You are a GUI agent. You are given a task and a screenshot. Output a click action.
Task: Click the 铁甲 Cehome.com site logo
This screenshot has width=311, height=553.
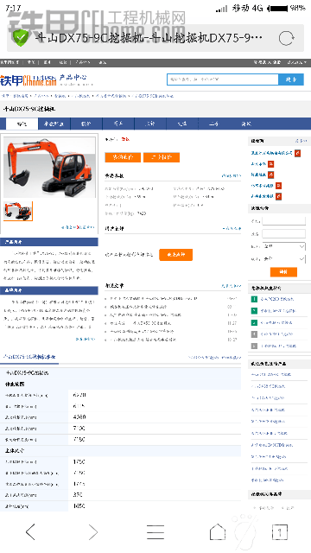[x=29, y=80]
